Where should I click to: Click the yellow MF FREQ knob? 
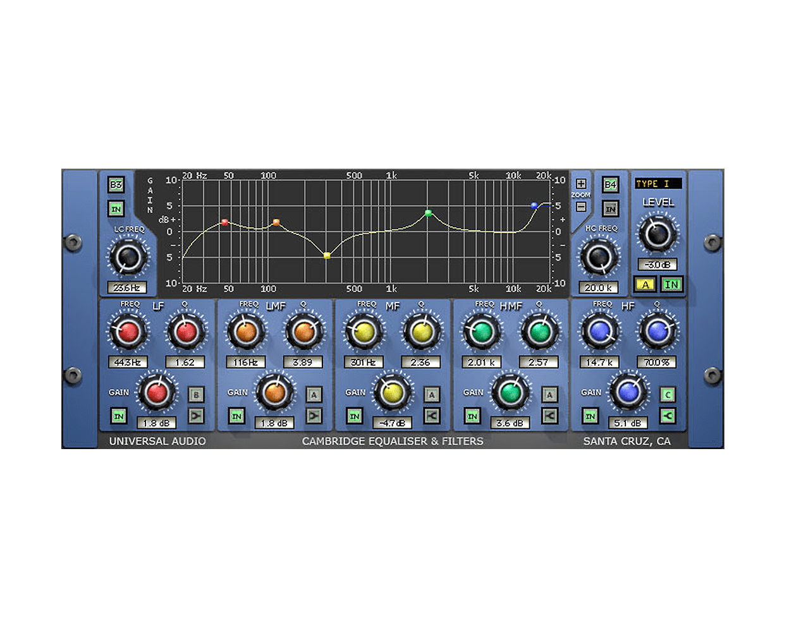pos(364,332)
